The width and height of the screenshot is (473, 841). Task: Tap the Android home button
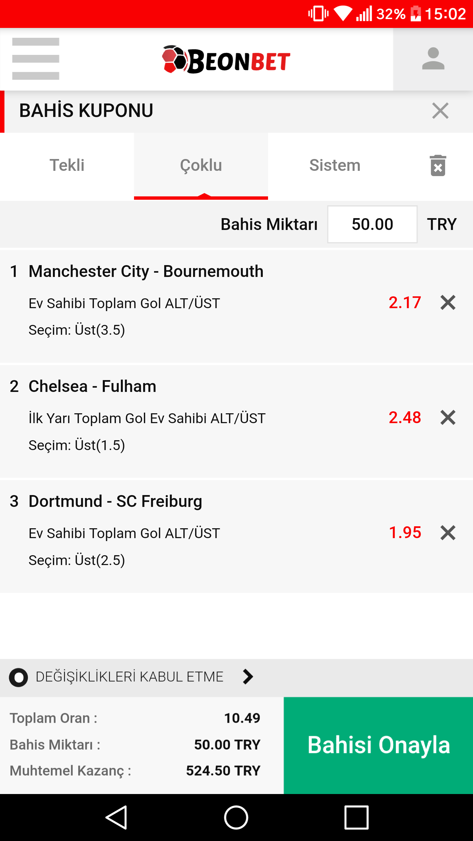tap(236, 817)
